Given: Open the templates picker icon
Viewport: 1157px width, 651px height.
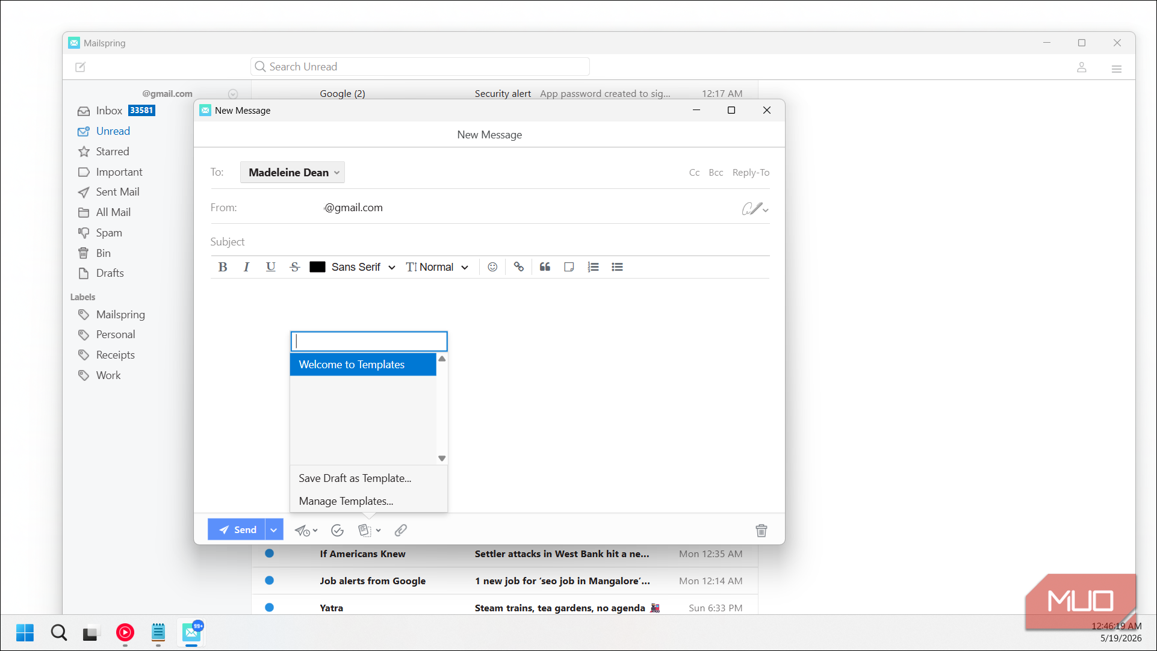Looking at the screenshot, I should point(369,530).
